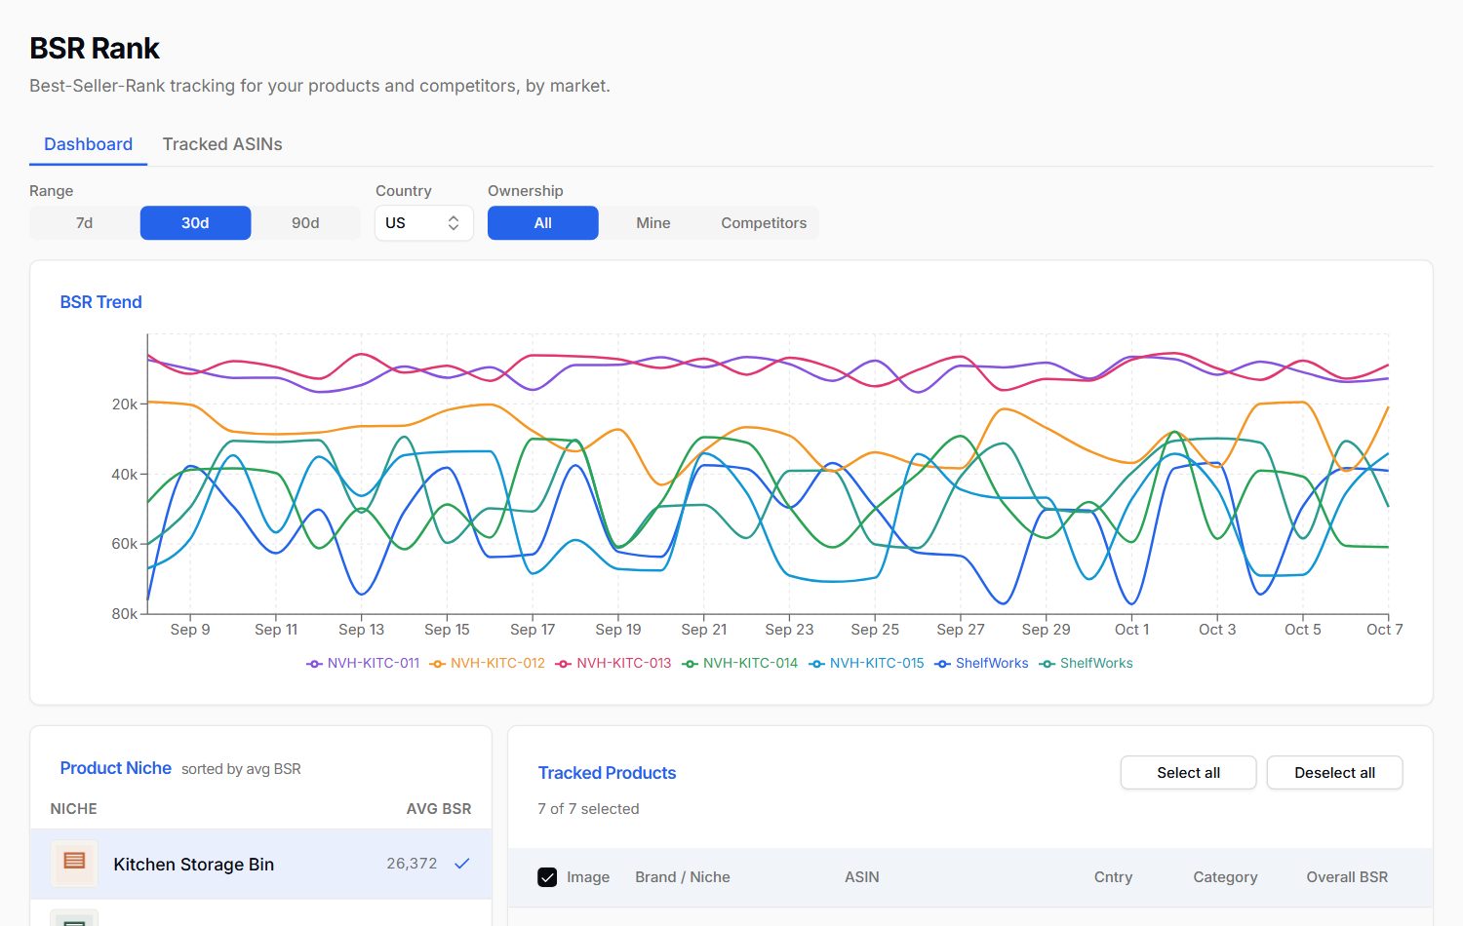Image resolution: width=1463 pixels, height=926 pixels.
Task: Switch the range to 90d
Action: 305,223
